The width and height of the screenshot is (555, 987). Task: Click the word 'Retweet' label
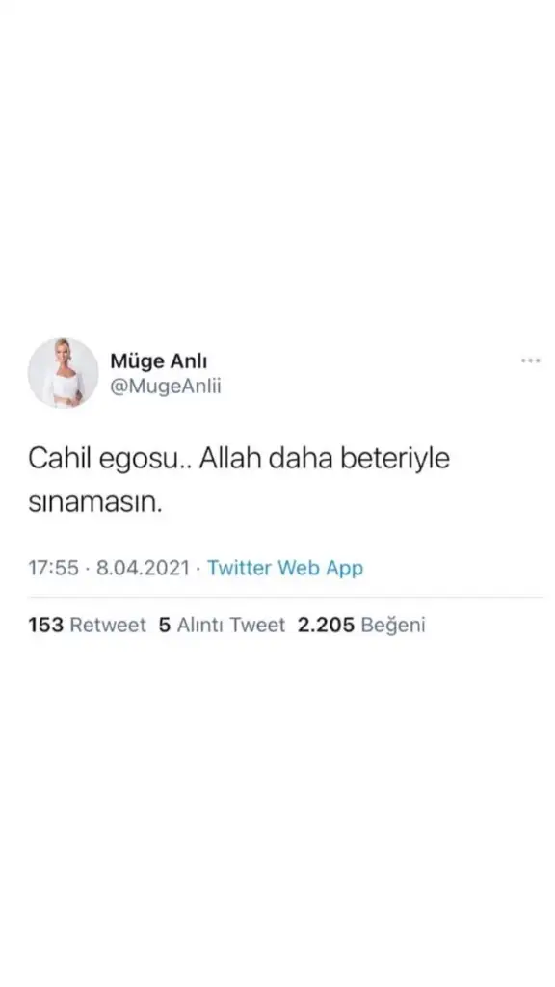point(108,625)
